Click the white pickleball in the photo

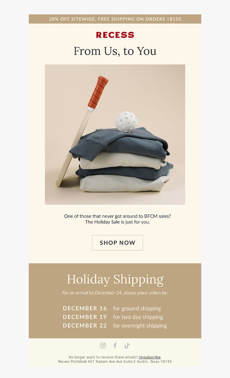click(126, 122)
